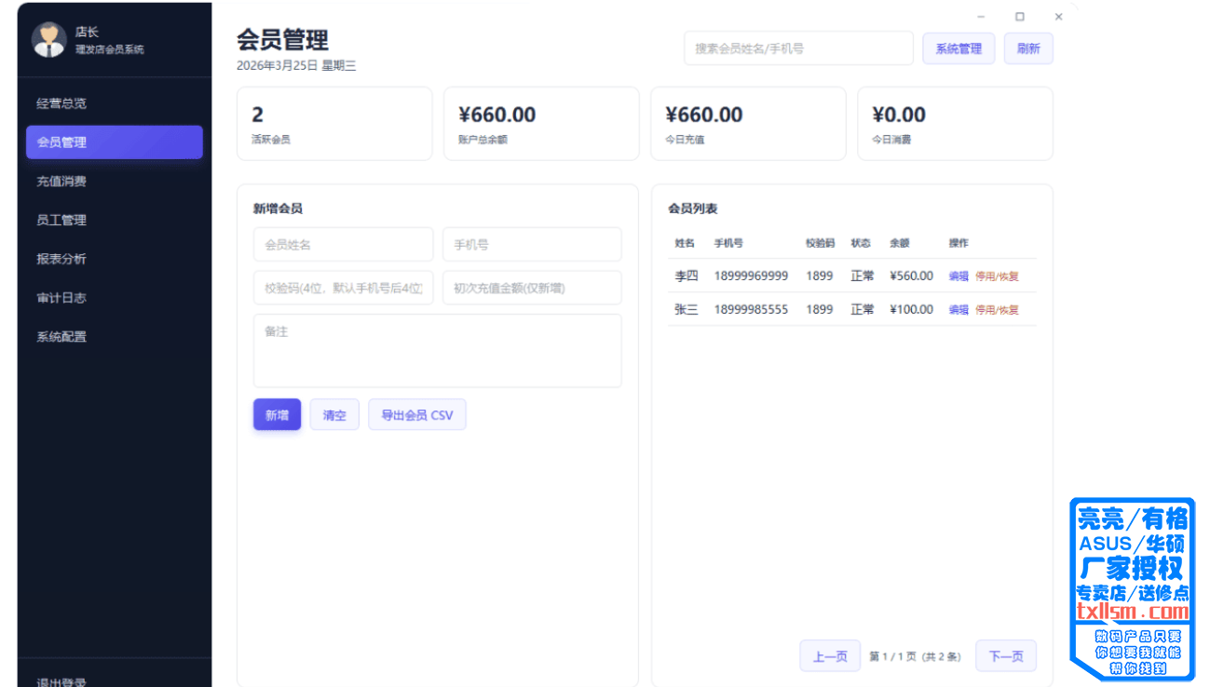Open 审计日志 in the sidebar

pyautogui.click(x=61, y=298)
